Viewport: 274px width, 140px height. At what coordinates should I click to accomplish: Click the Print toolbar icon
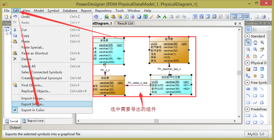[x=263, y=17]
